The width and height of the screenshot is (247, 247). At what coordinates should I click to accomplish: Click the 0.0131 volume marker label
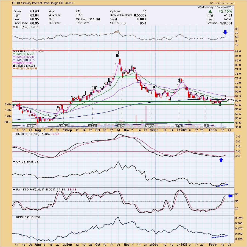click(x=32, y=126)
